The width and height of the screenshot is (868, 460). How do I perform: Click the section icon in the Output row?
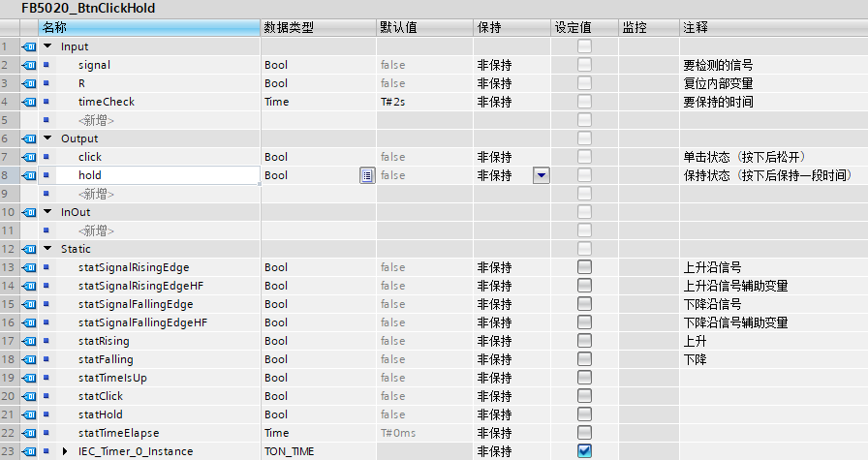(29, 138)
